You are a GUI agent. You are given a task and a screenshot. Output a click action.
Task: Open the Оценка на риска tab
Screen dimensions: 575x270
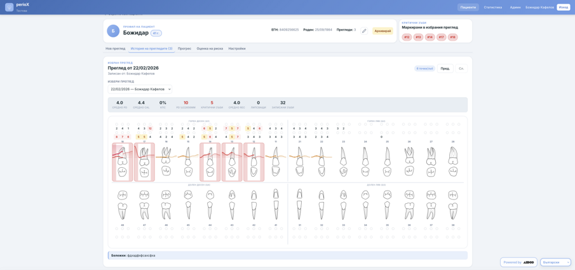[x=210, y=48]
